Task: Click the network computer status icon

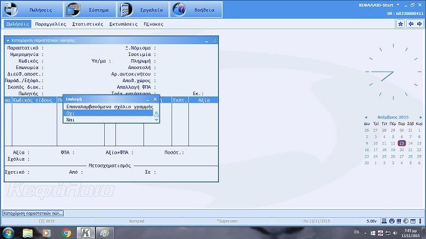Action: (384, 221)
